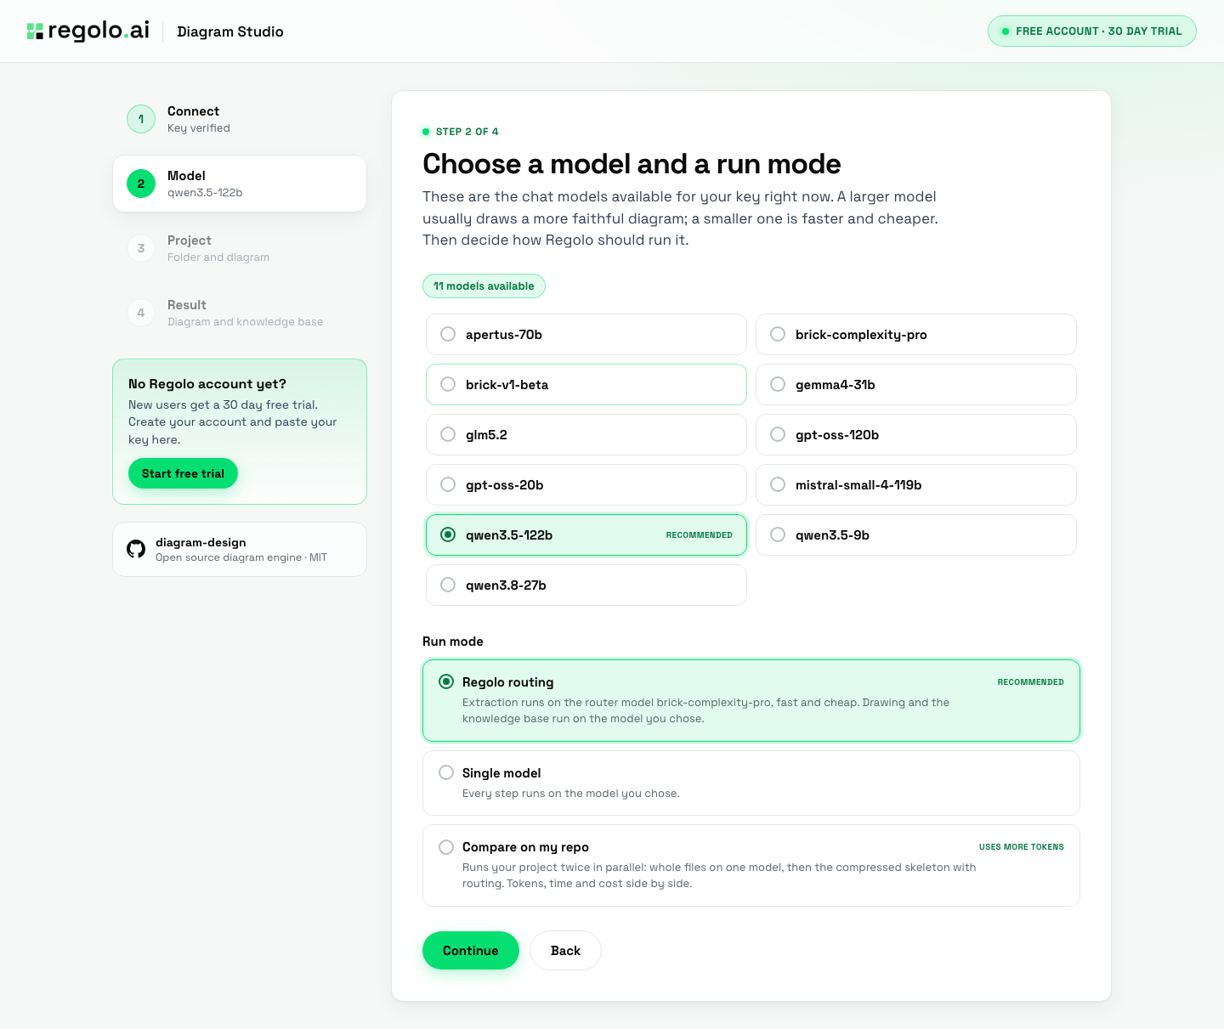Click the green step 2 Model circle
This screenshot has width=1224, height=1029.
(141, 184)
